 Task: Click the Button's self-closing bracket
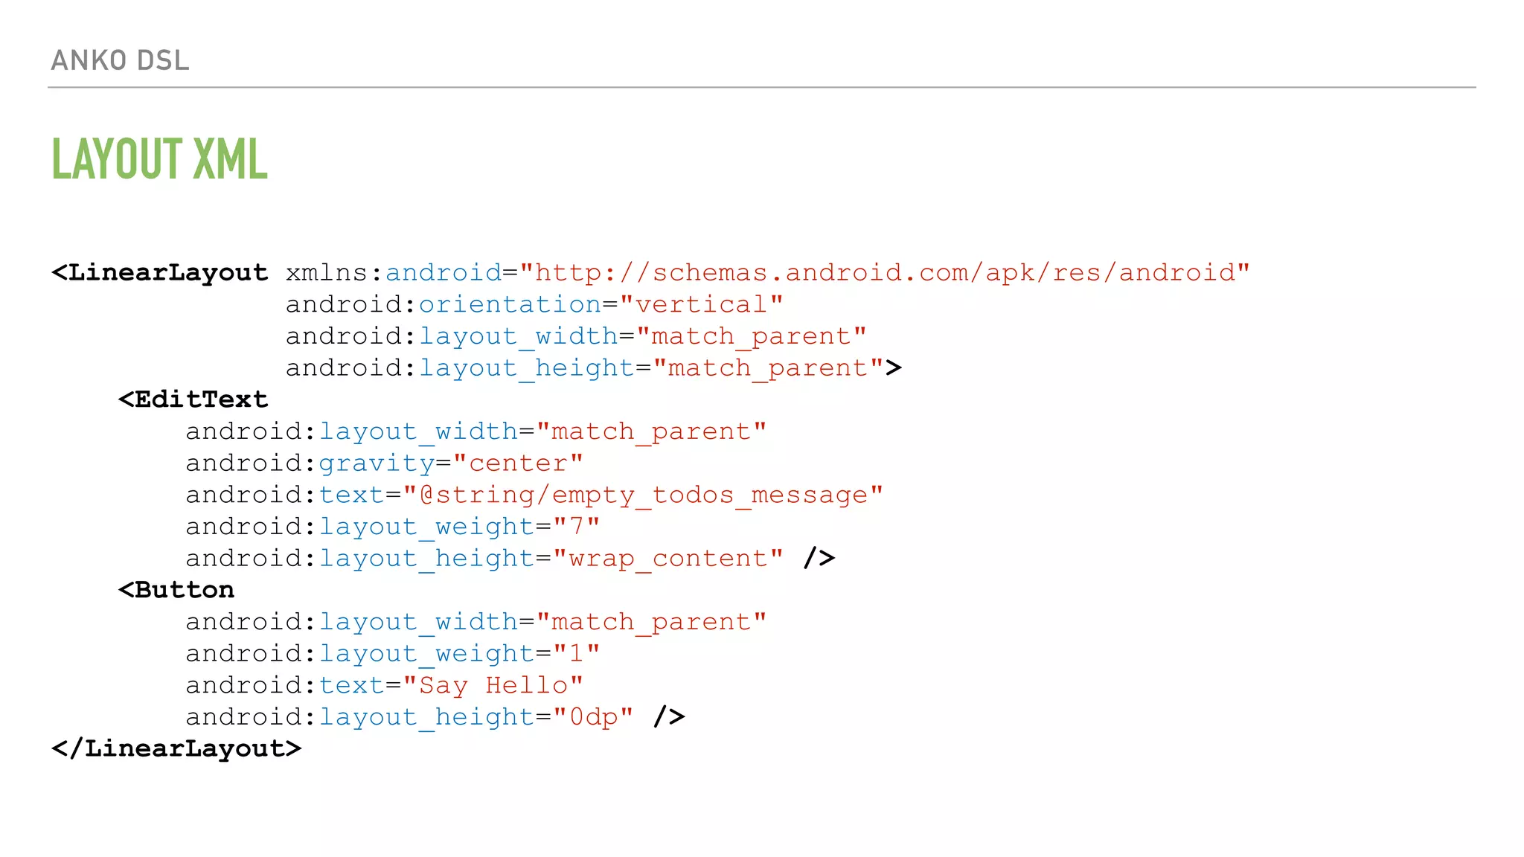tap(669, 717)
